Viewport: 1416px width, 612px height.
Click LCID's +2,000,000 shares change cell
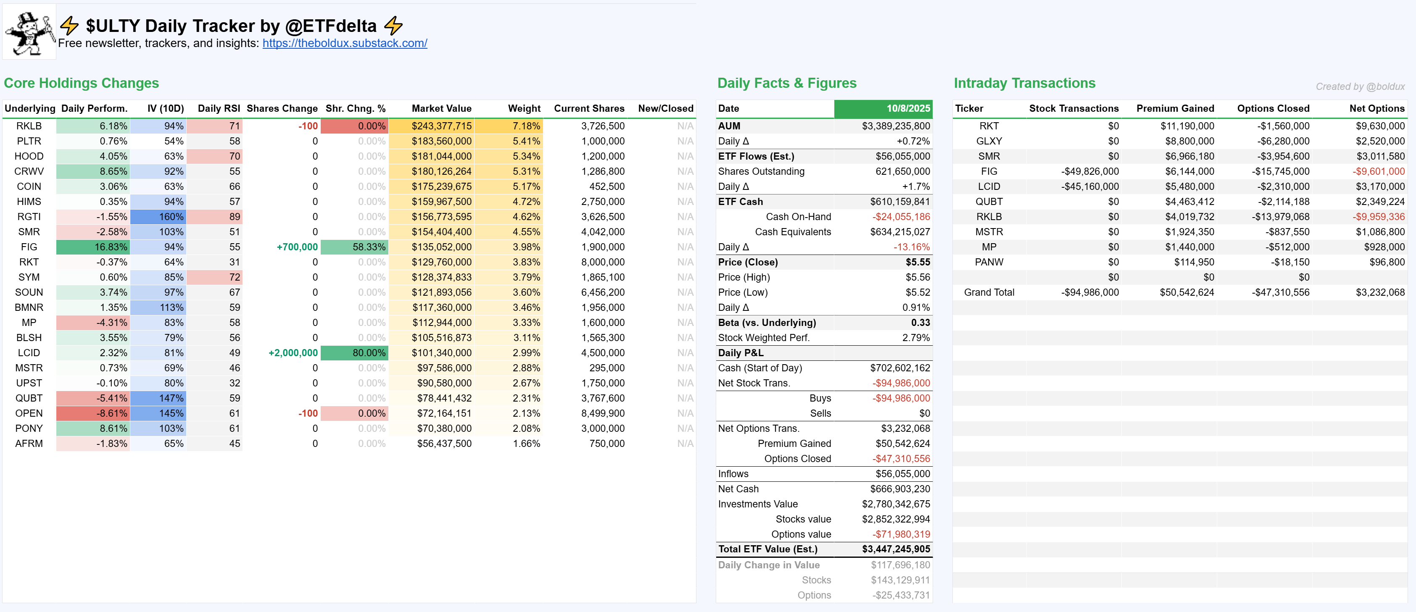293,353
